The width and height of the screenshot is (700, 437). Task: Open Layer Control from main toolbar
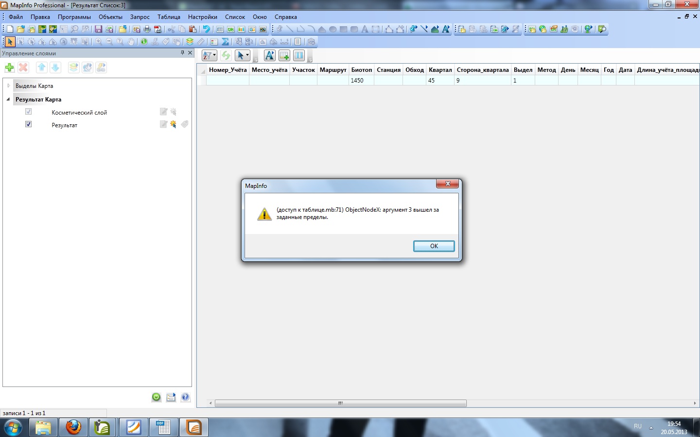(190, 42)
